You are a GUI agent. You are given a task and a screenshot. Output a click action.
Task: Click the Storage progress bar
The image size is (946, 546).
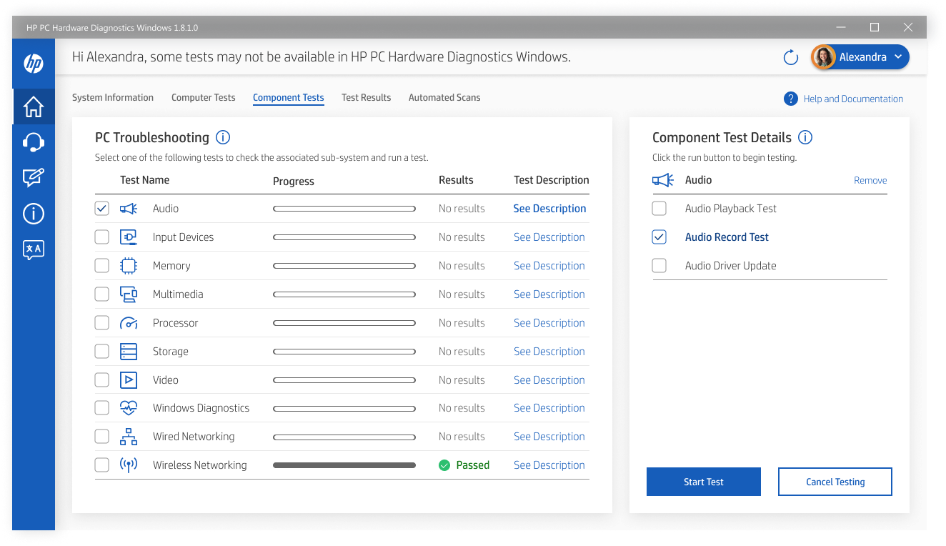(344, 352)
